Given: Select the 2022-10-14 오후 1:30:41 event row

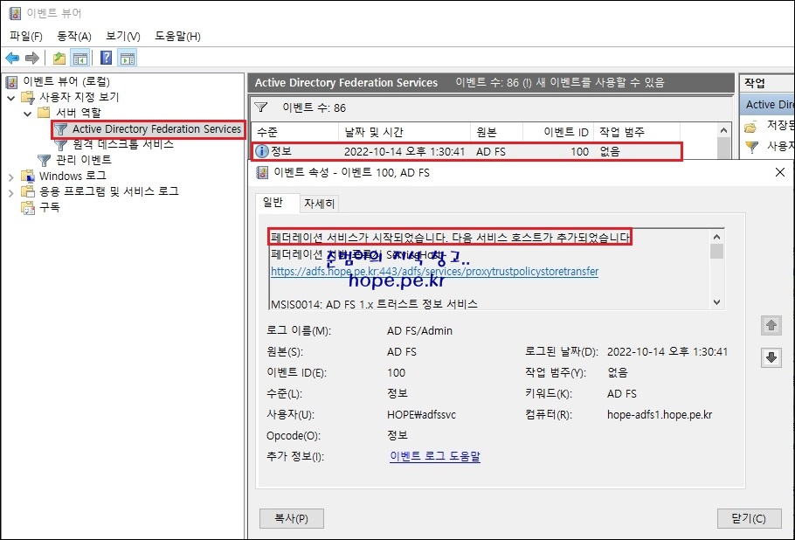Looking at the screenshot, I should click(x=467, y=152).
